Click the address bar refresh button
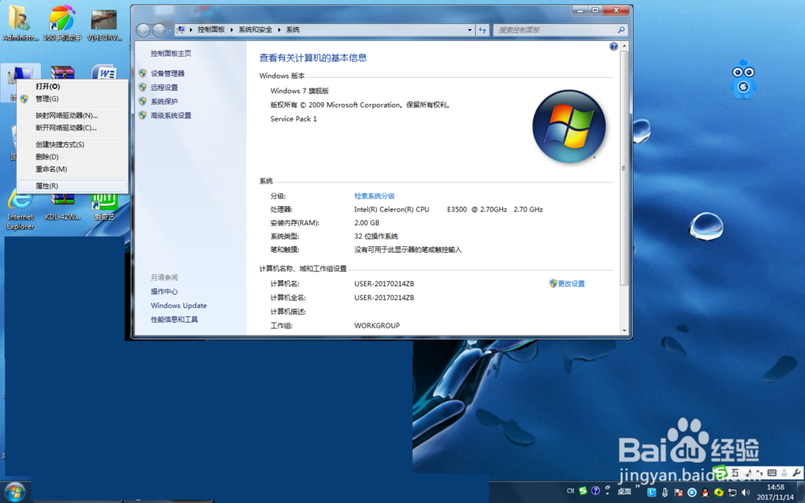The image size is (805, 503). [482, 30]
